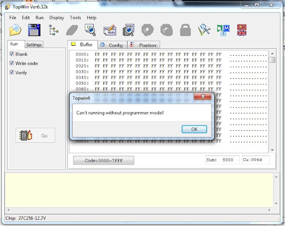
Task: Open the Tools menu
Action: coord(75,18)
